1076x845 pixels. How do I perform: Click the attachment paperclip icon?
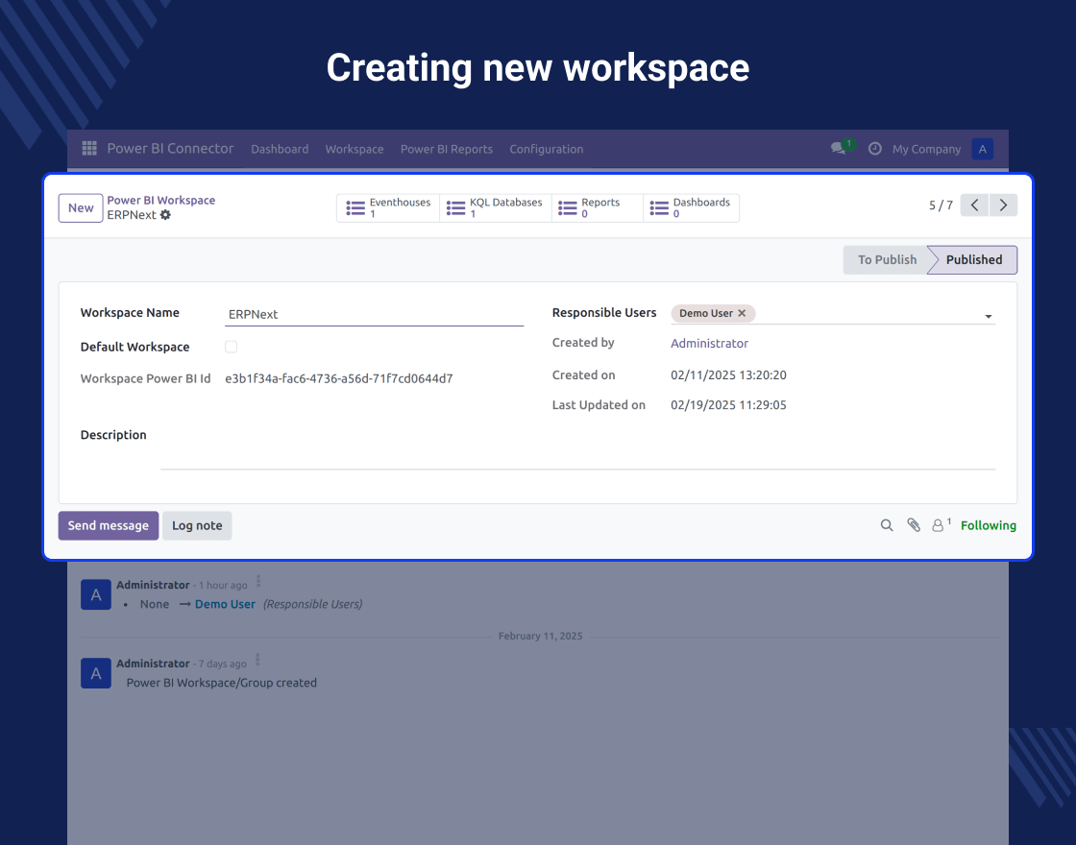pyautogui.click(x=913, y=525)
